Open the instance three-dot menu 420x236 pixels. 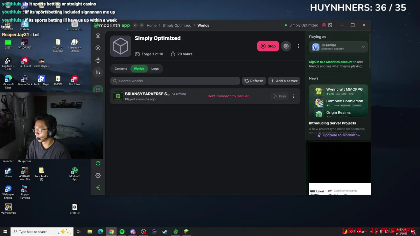tap(298, 46)
